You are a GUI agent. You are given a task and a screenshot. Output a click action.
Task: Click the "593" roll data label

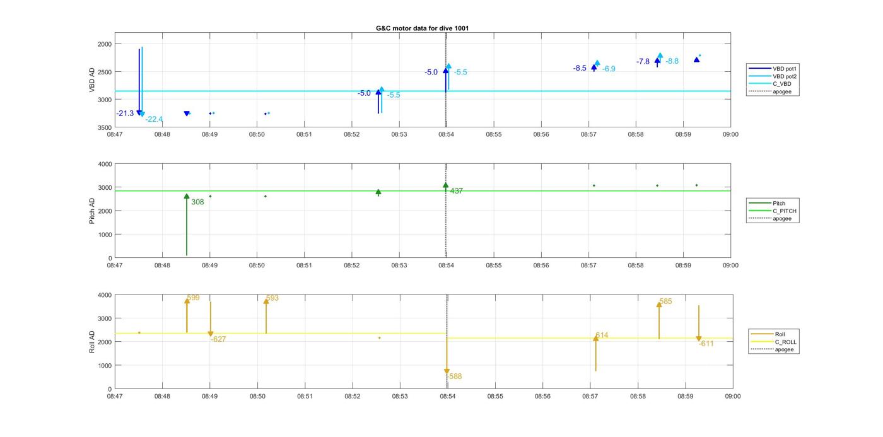pos(272,298)
